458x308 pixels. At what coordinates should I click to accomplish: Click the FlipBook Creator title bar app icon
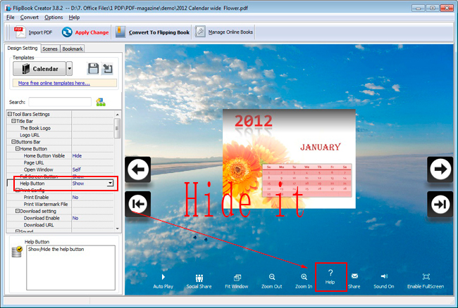[x=8, y=8]
